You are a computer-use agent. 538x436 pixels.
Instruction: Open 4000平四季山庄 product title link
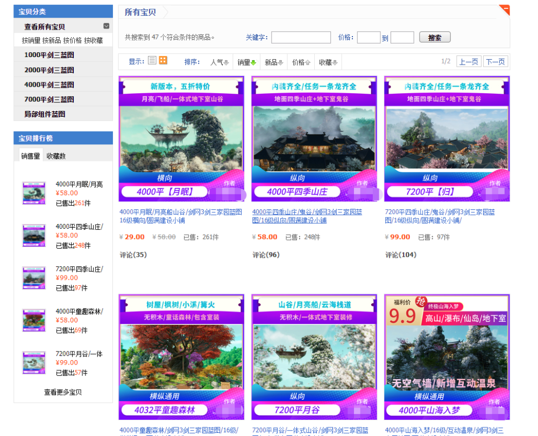307,216
